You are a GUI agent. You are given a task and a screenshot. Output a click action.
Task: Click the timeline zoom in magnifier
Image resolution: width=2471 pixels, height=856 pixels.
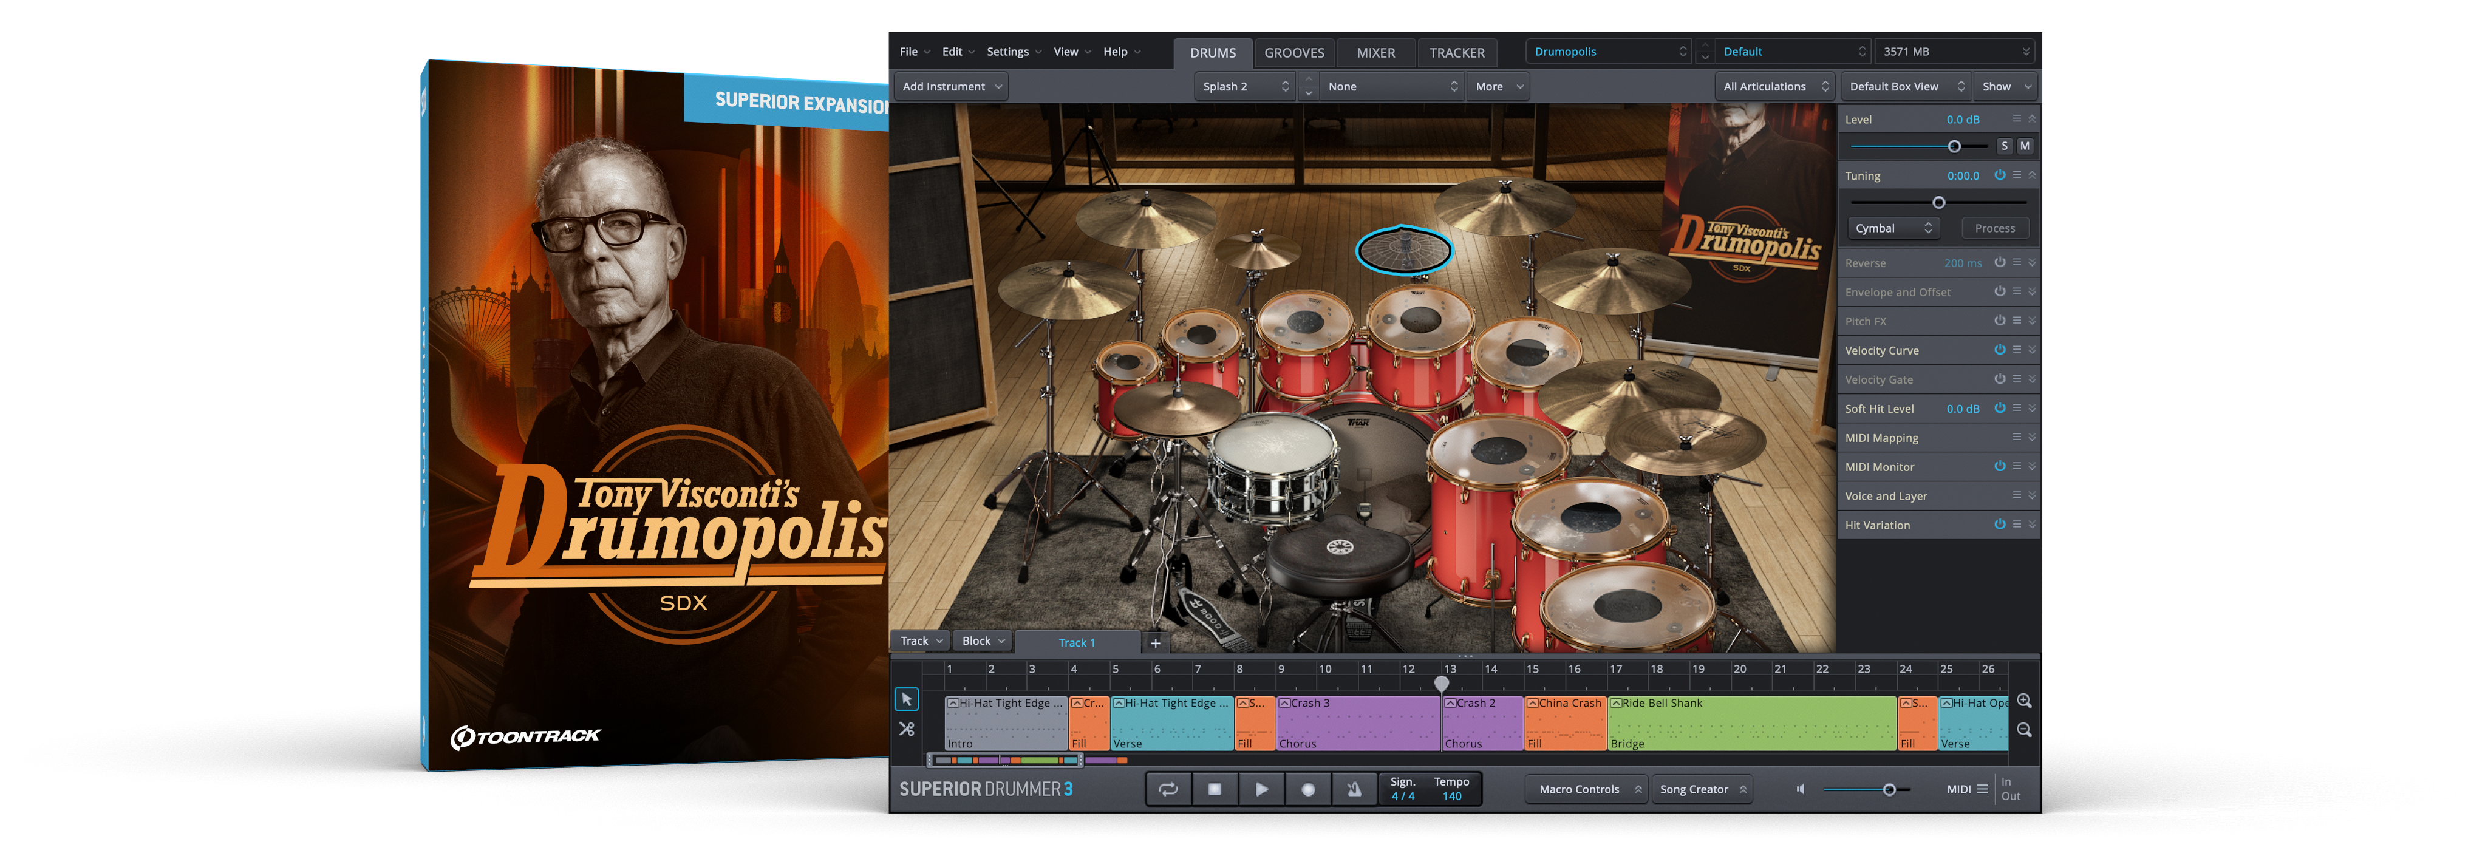2023,701
